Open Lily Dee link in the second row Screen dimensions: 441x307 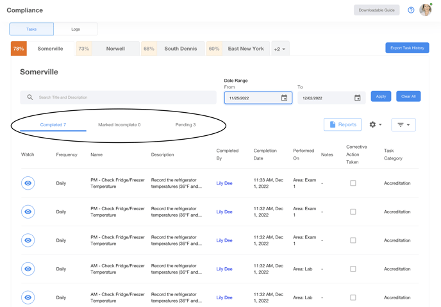pos(224,212)
